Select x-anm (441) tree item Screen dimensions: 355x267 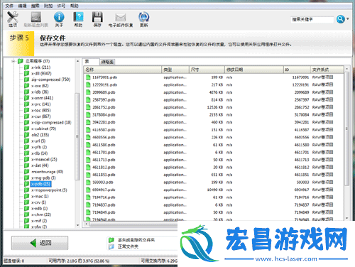pyautogui.click(x=43, y=98)
